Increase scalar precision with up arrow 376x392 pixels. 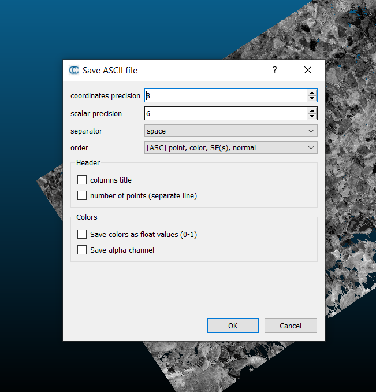point(312,110)
